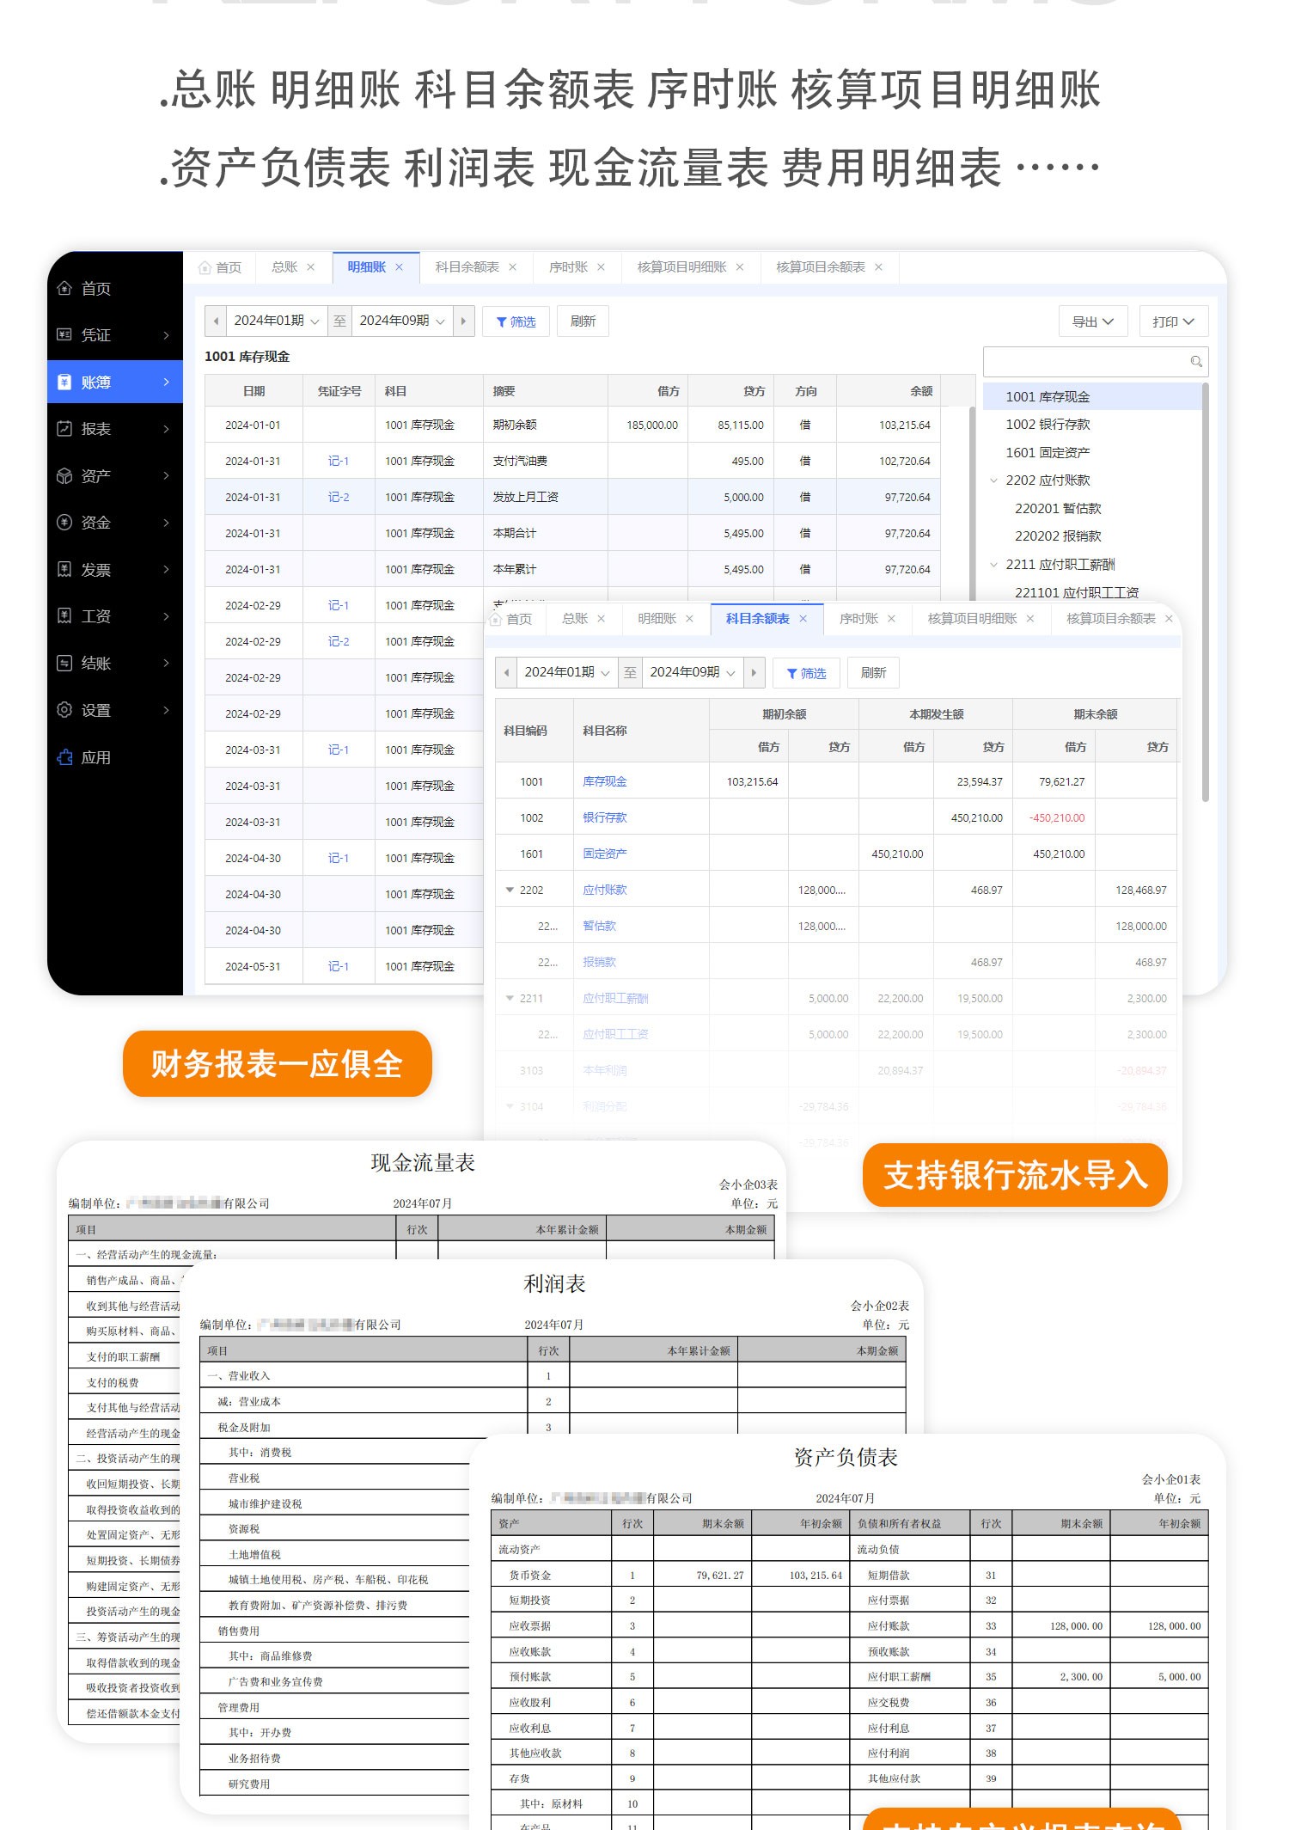Viewport: 1289px width, 1830px height.
Task: Click the 首页 home icon in sidebar
Action: click(64, 289)
